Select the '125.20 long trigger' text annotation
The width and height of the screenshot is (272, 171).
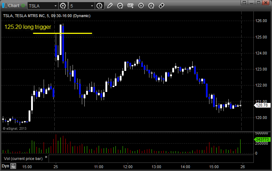click(x=28, y=27)
